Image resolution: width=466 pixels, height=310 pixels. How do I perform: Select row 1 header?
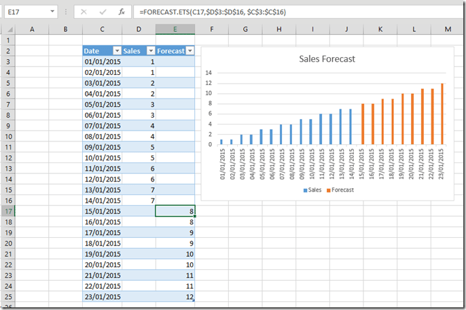(8, 40)
